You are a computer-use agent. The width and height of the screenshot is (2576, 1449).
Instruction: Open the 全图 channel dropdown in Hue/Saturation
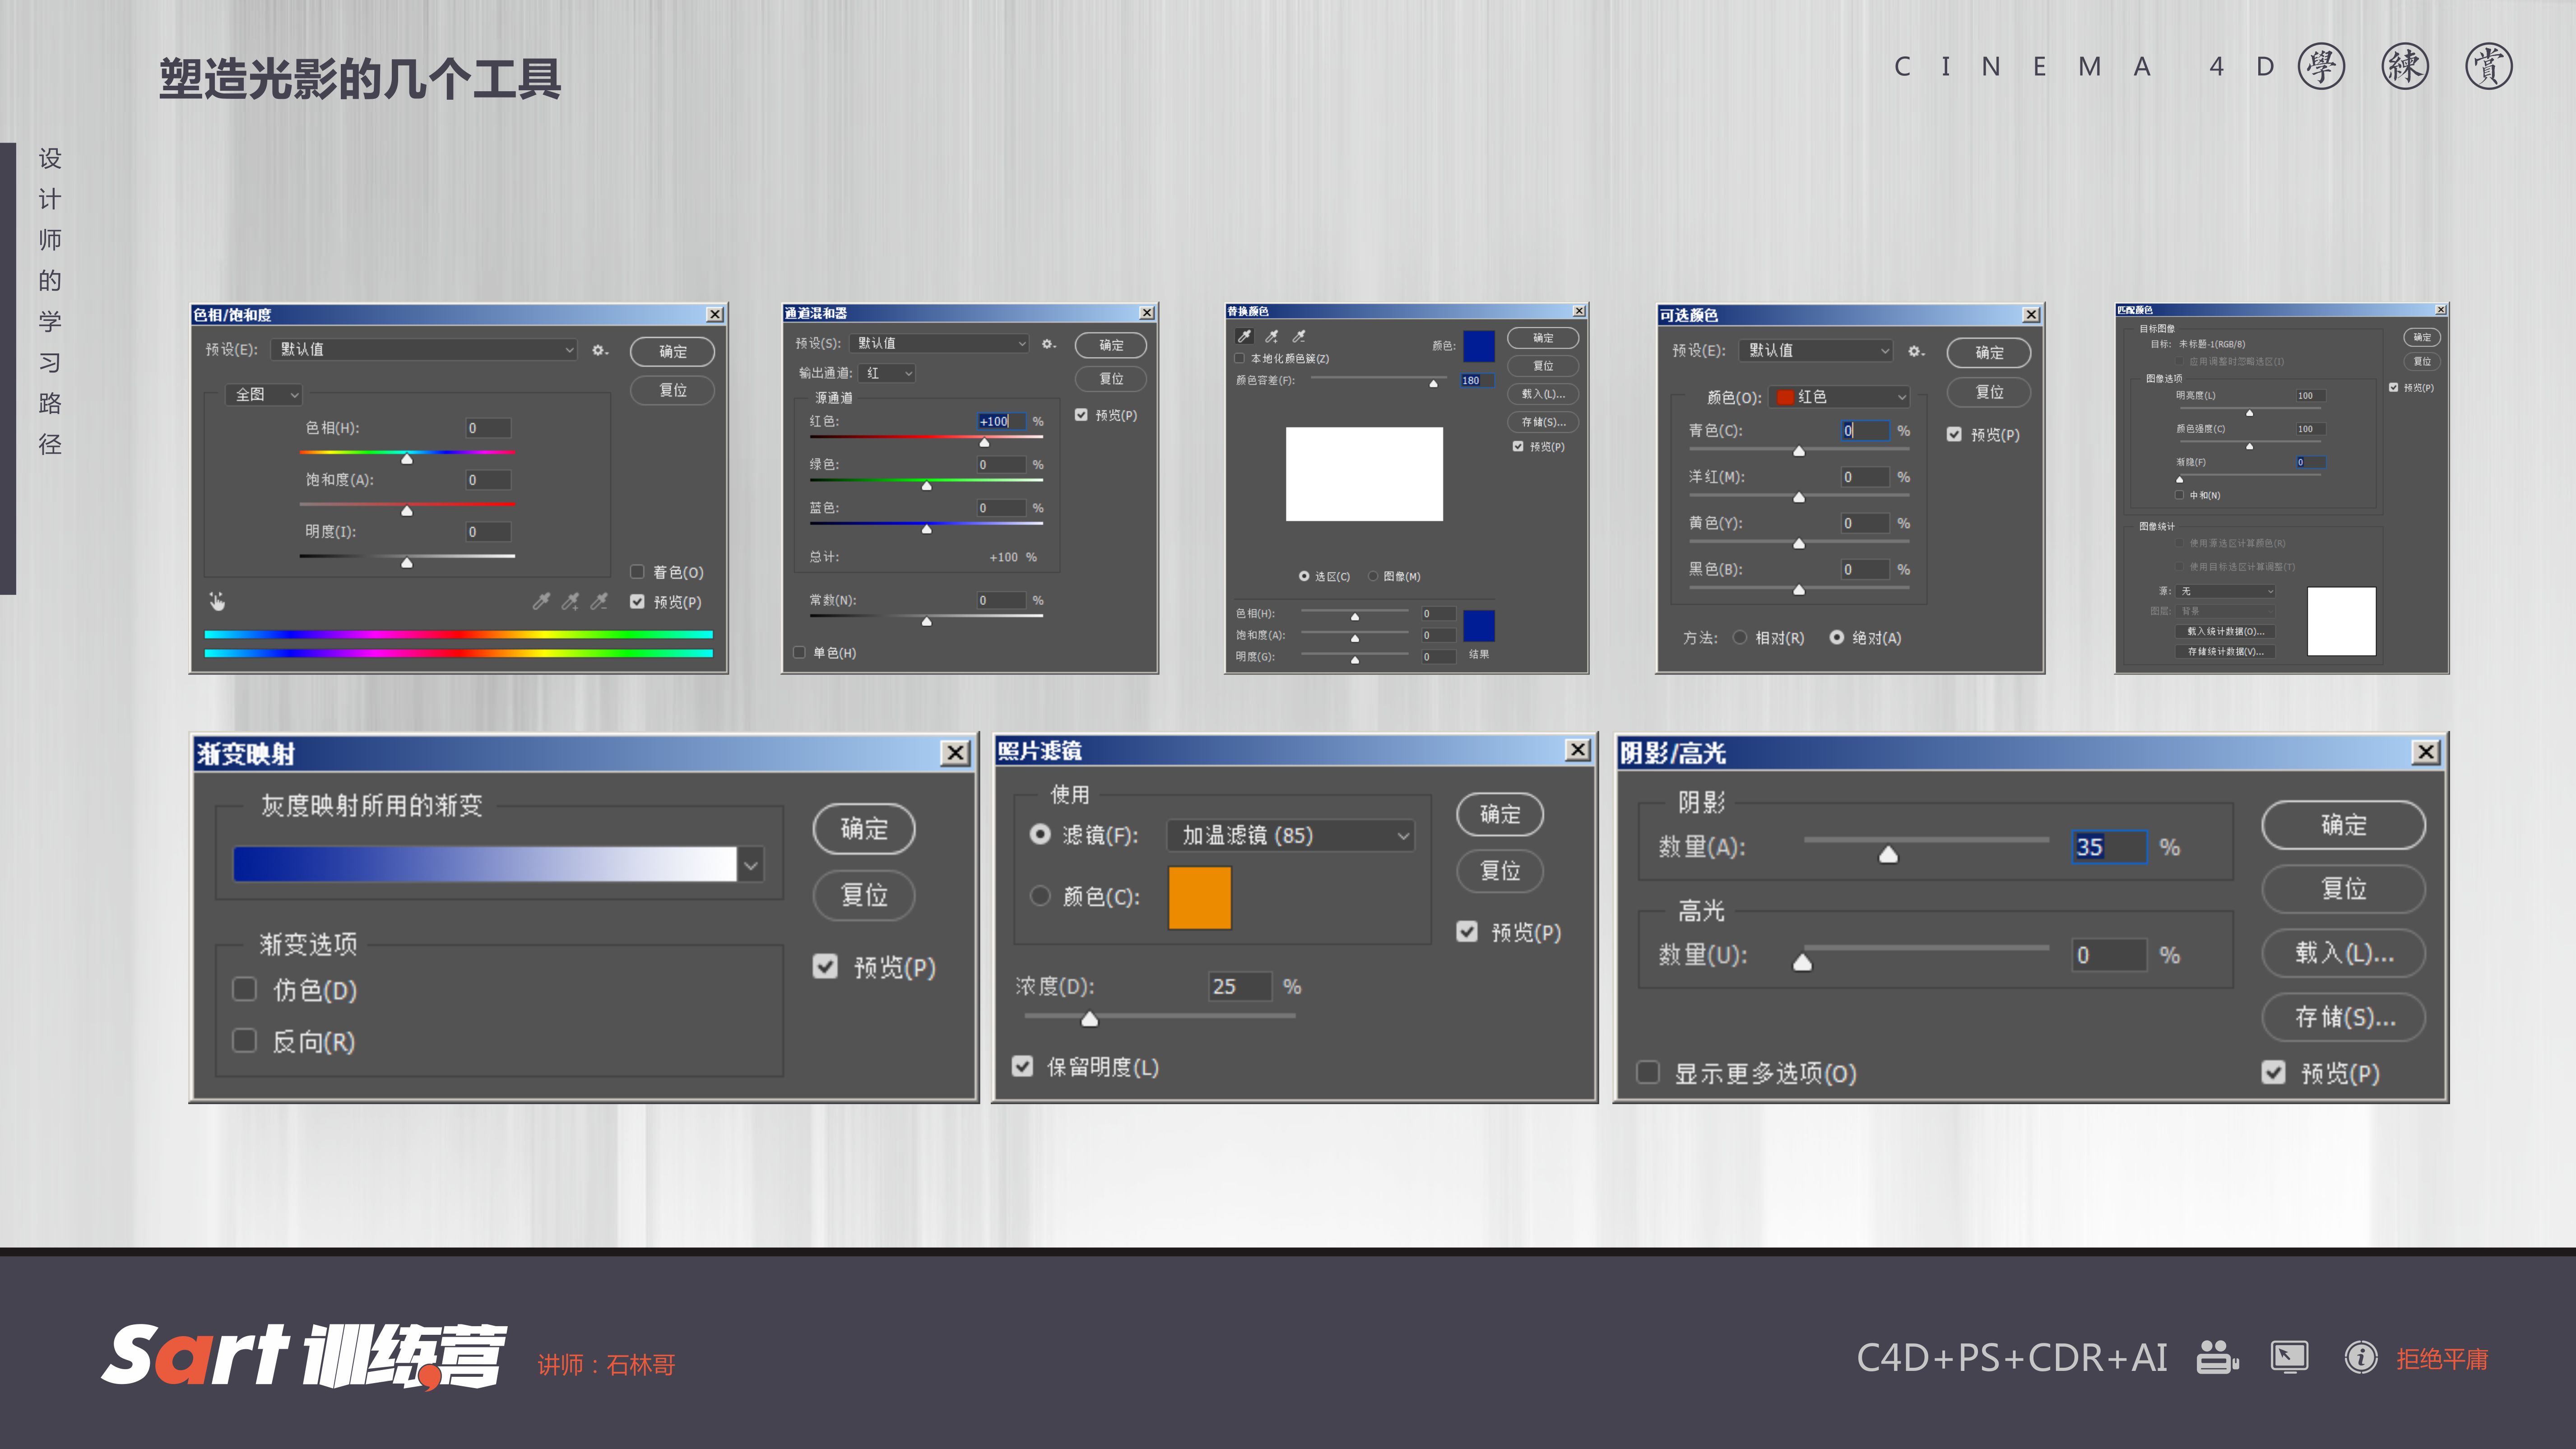[x=265, y=395]
